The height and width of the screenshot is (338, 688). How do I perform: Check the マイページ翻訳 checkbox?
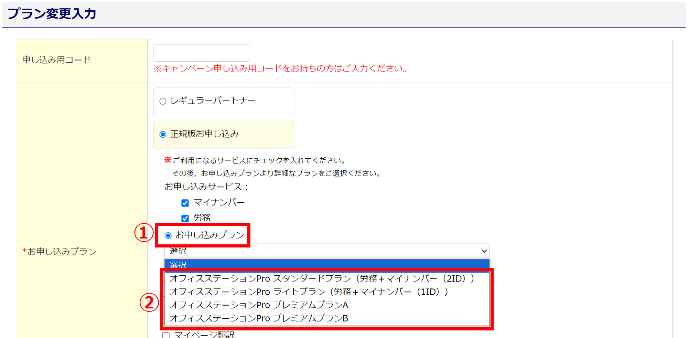click(x=166, y=335)
